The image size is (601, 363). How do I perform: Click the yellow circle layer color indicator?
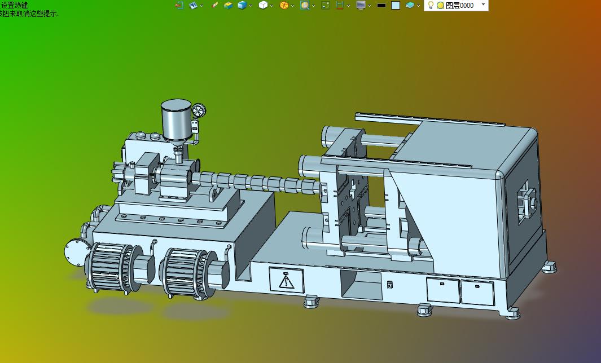pyautogui.click(x=440, y=6)
